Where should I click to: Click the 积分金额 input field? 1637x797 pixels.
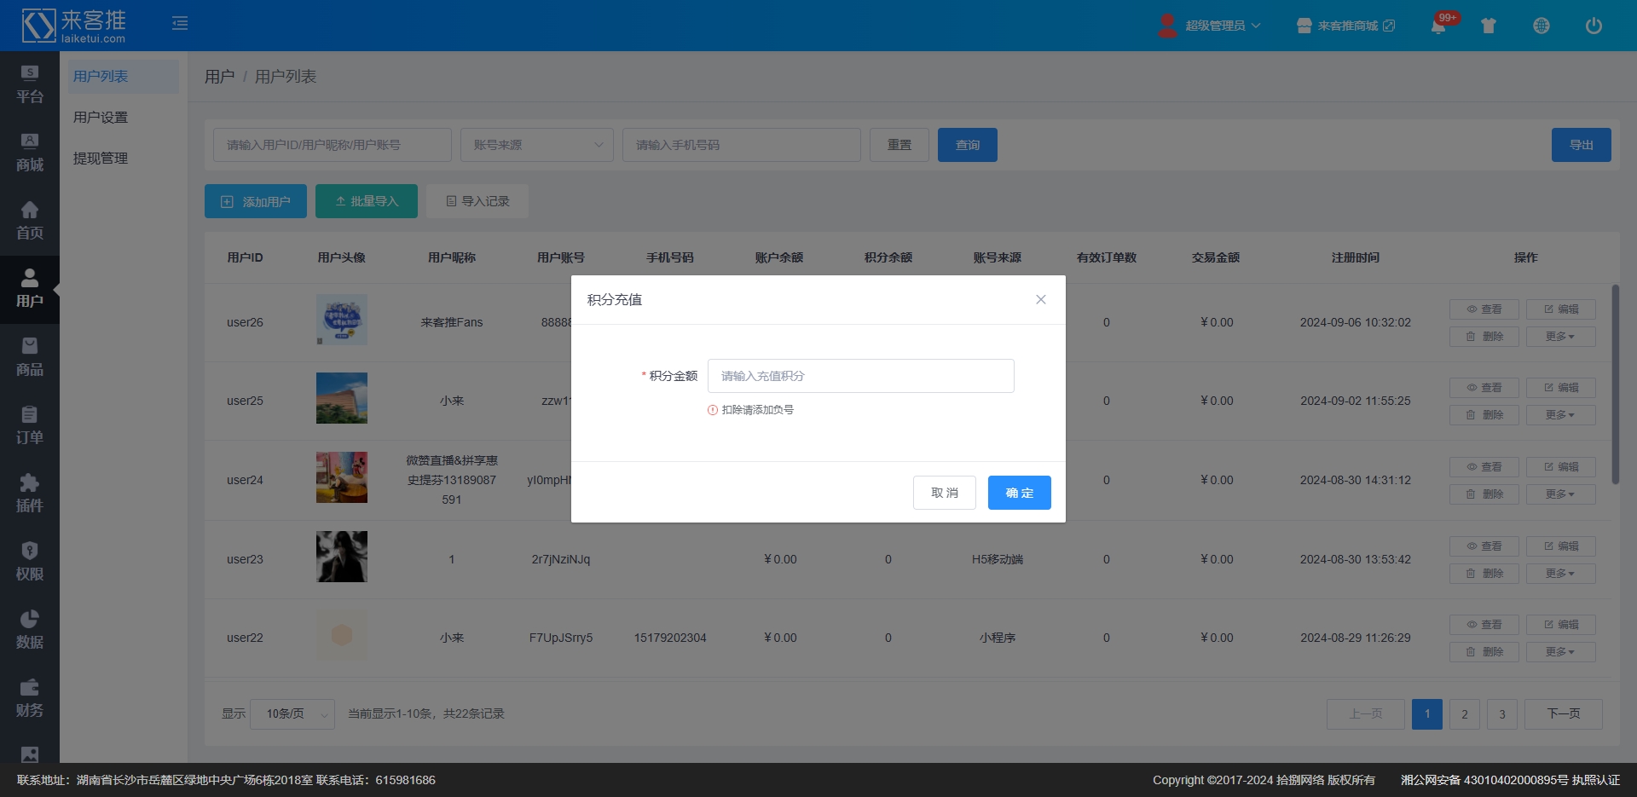[860, 376]
